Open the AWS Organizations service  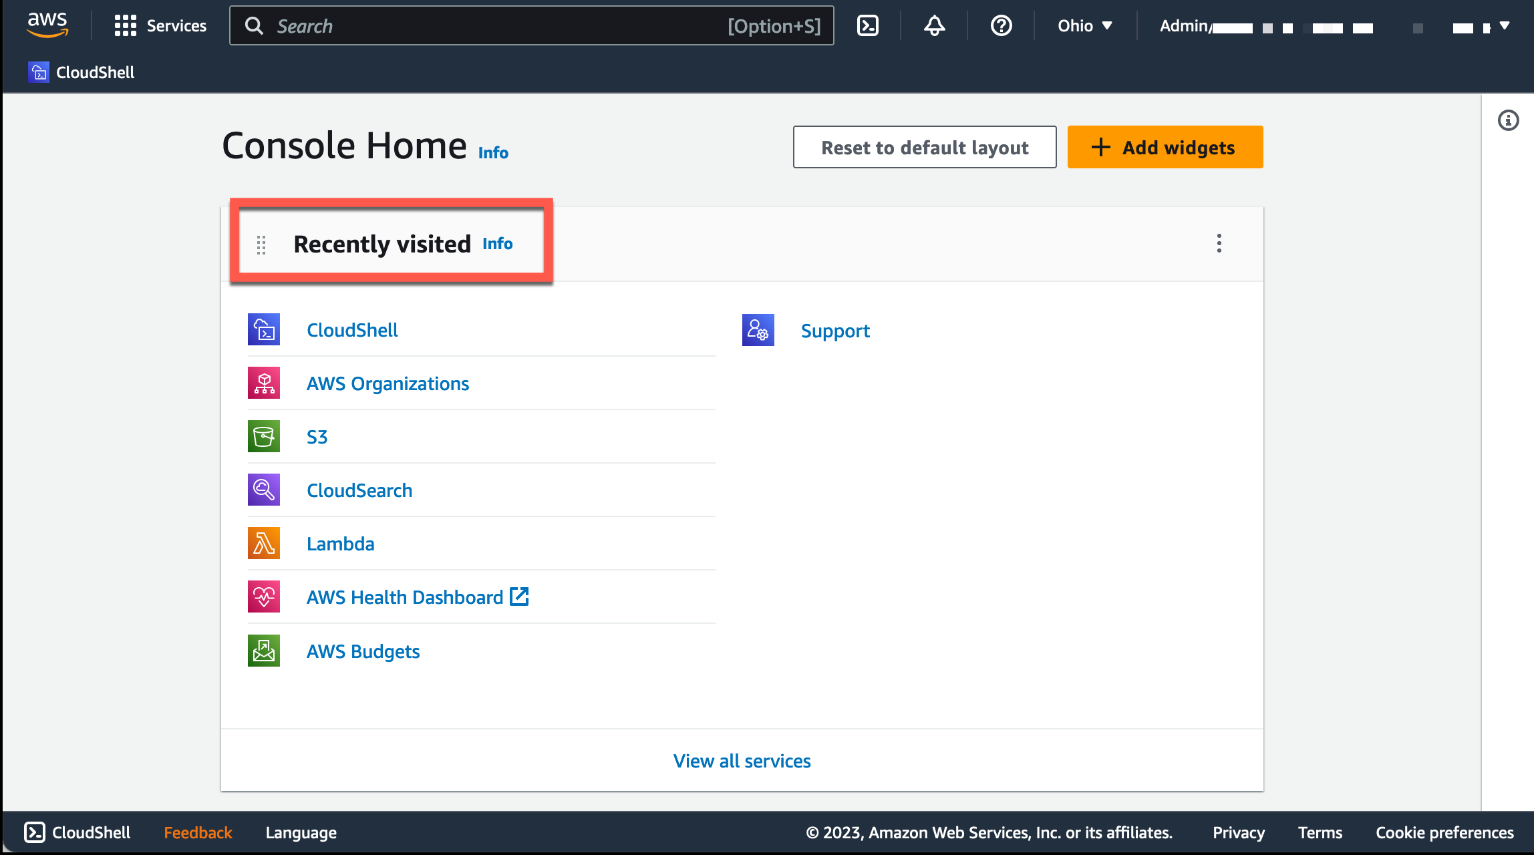(388, 382)
